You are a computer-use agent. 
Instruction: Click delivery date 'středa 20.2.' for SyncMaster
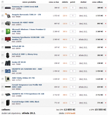click(x=83, y=39)
